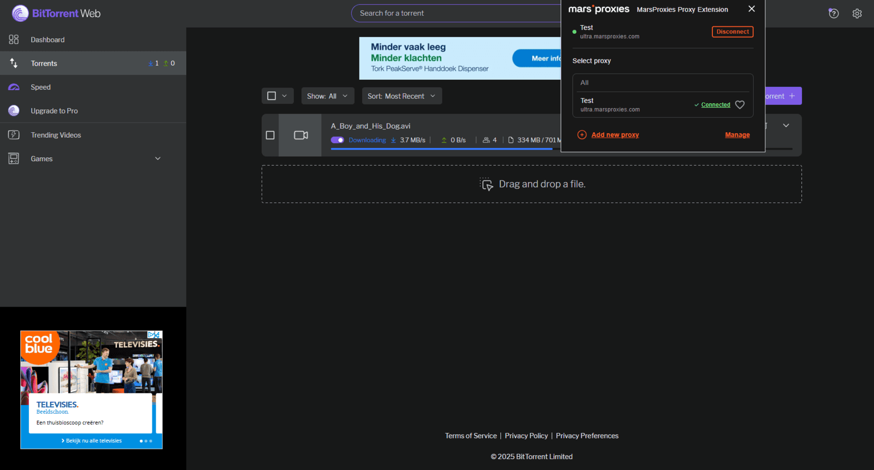
Task: Click the 3.7 MB/s download speed
Action: point(412,140)
